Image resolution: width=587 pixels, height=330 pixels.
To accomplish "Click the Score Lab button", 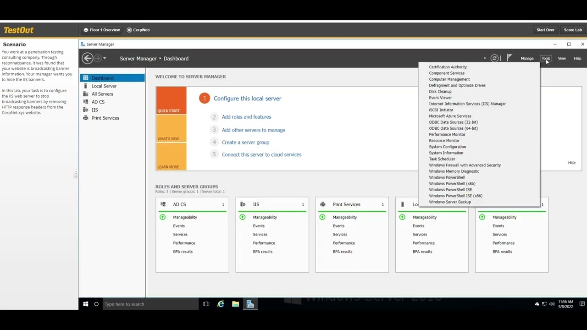I will point(573,30).
